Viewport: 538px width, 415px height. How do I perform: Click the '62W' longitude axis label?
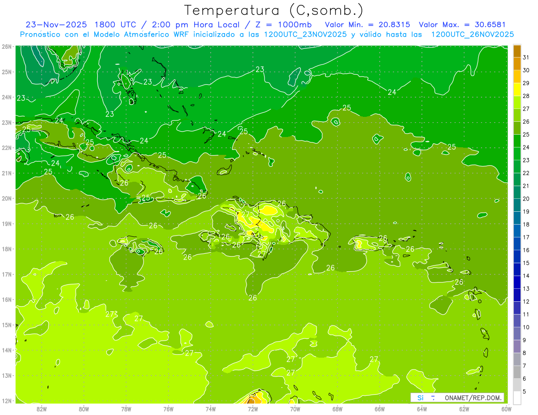(464, 409)
